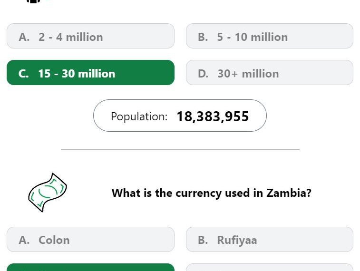Pick answer D. 30+ million
The image size is (360, 271).
point(270,73)
